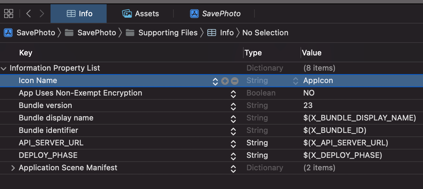Open the SavePhoto project tab
423x189 pixels.
coord(215,14)
